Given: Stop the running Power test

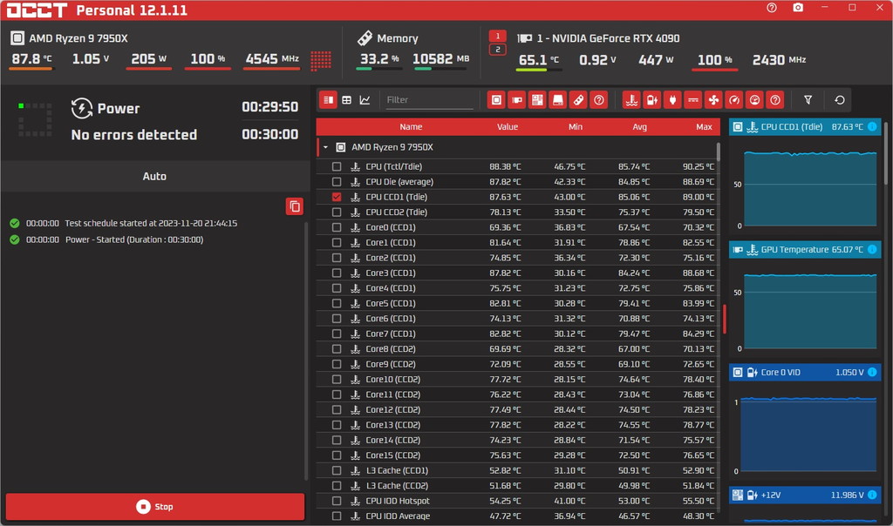Looking at the screenshot, I should [x=155, y=506].
